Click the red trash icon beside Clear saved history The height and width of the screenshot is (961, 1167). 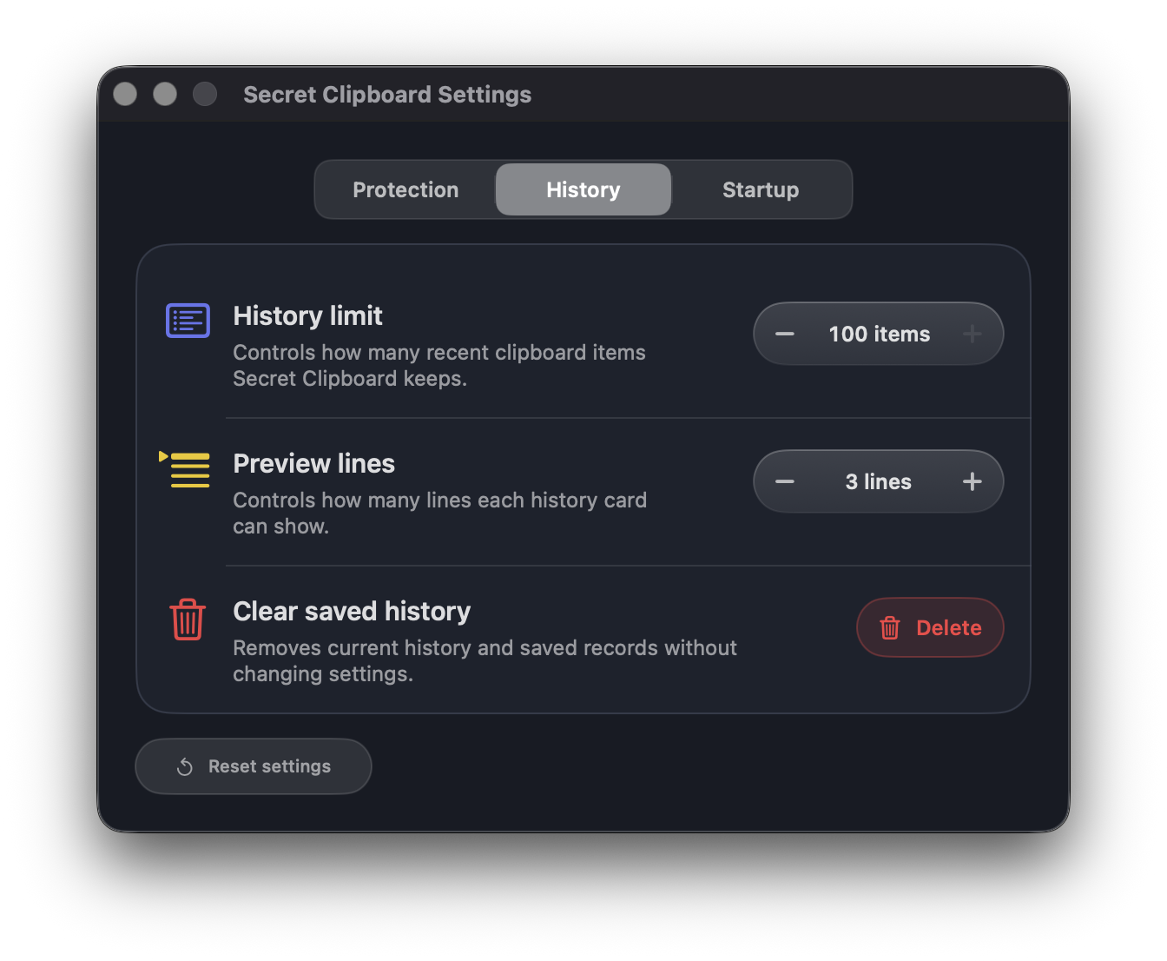(x=188, y=620)
